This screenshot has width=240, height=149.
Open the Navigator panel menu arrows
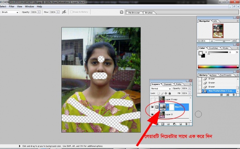[238, 21]
